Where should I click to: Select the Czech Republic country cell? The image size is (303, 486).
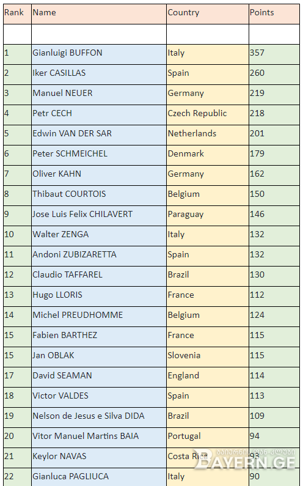tap(208, 115)
